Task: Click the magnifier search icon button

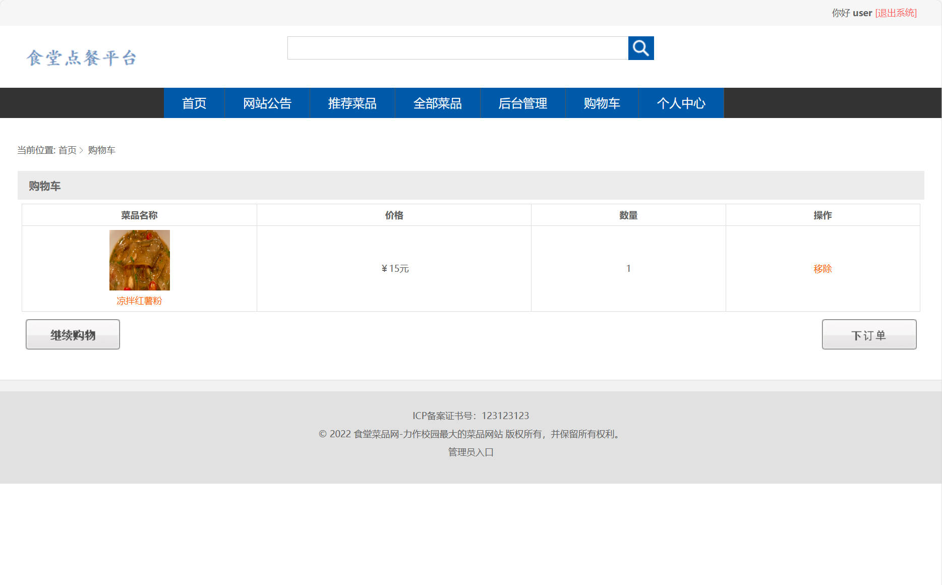Action: pos(641,48)
